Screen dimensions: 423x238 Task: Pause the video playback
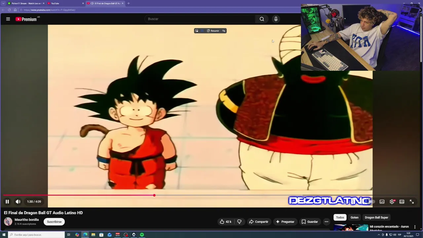(x=7, y=202)
